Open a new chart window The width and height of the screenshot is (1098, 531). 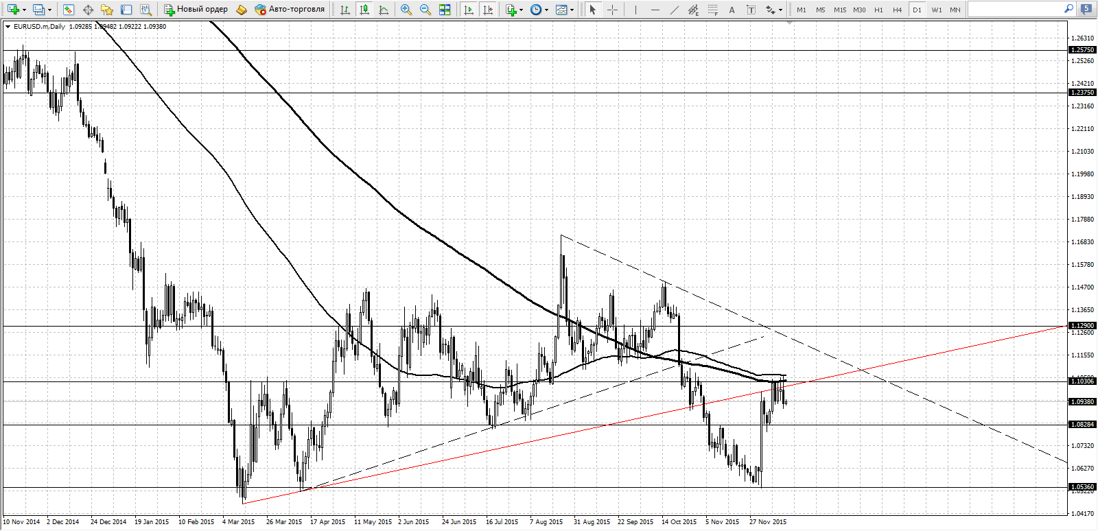click(13, 10)
